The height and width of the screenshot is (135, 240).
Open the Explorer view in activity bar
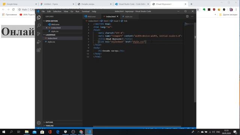coord(39,18)
